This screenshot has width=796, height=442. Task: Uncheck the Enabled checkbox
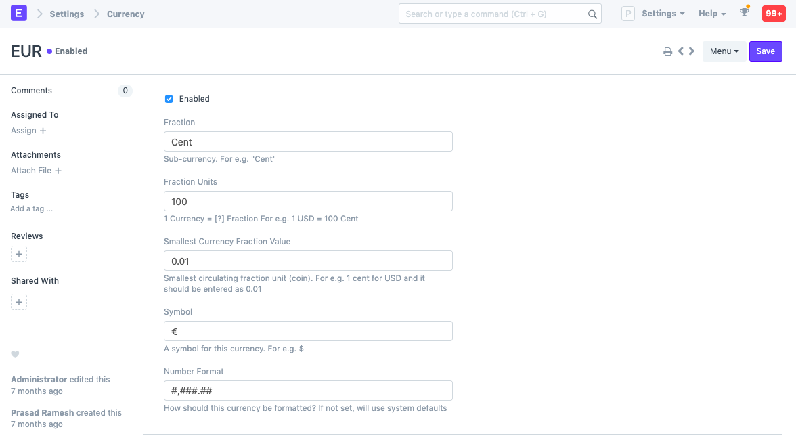point(169,99)
